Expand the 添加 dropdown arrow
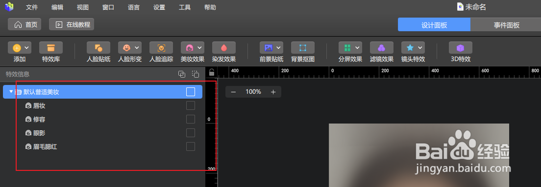The image size is (541, 187). pos(26,48)
